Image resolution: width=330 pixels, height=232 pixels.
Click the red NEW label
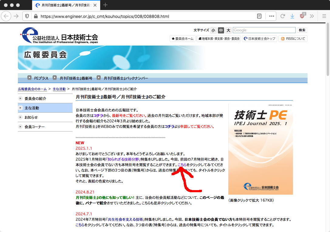(x=80, y=143)
